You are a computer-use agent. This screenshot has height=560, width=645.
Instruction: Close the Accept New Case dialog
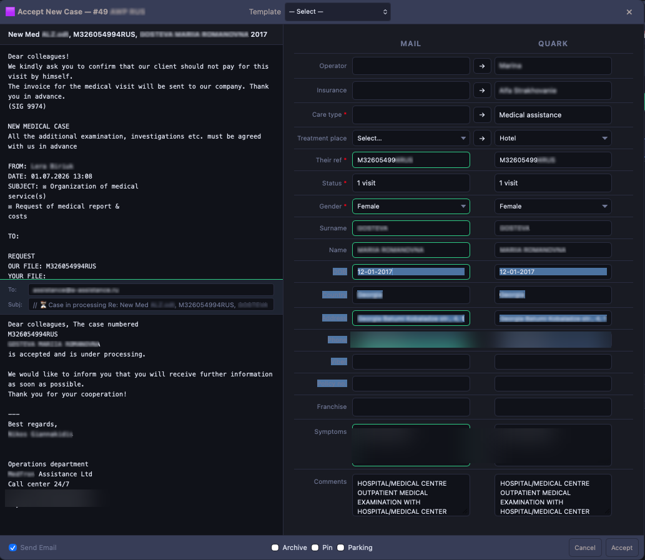tap(629, 12)
